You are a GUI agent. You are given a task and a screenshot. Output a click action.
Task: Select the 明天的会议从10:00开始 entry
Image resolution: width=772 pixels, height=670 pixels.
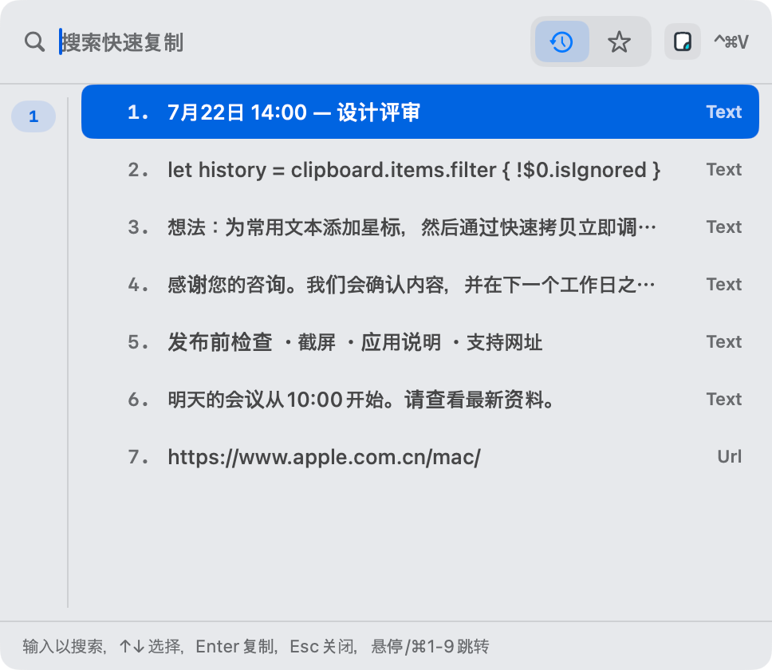tap(420, 400)
